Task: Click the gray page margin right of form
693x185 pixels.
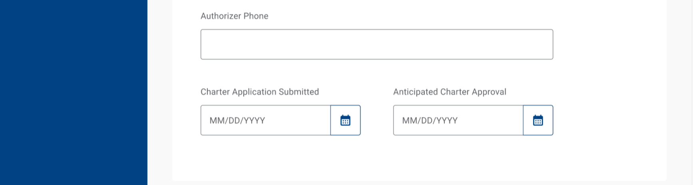Action: pos(679,92)
